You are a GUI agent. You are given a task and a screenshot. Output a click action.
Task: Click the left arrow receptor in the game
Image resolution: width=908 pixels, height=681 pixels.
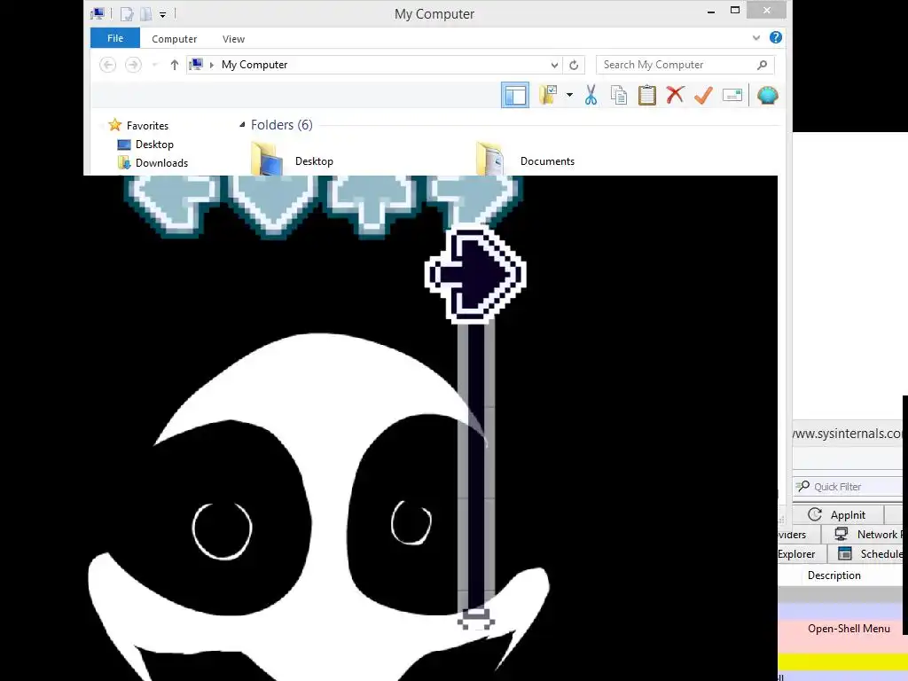pos(172,206)
